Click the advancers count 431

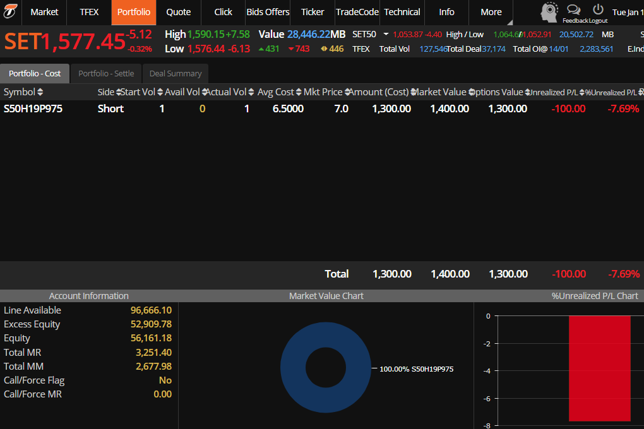pyautogui.click(x=272, y=49)
